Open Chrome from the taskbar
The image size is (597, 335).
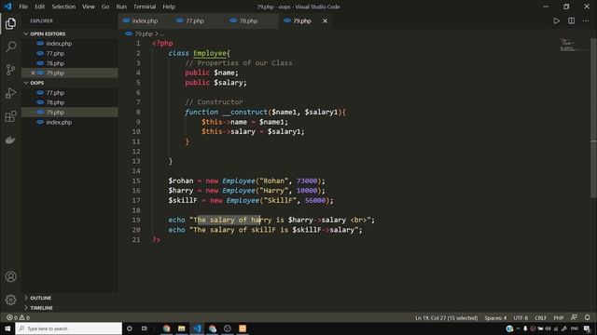click(166, 328)
